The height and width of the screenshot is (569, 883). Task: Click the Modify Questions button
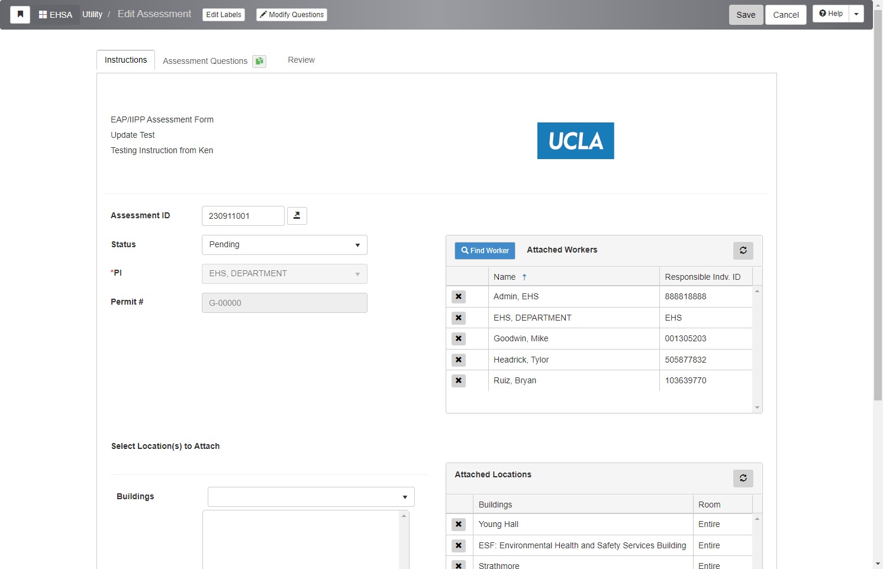pos(292,15)
